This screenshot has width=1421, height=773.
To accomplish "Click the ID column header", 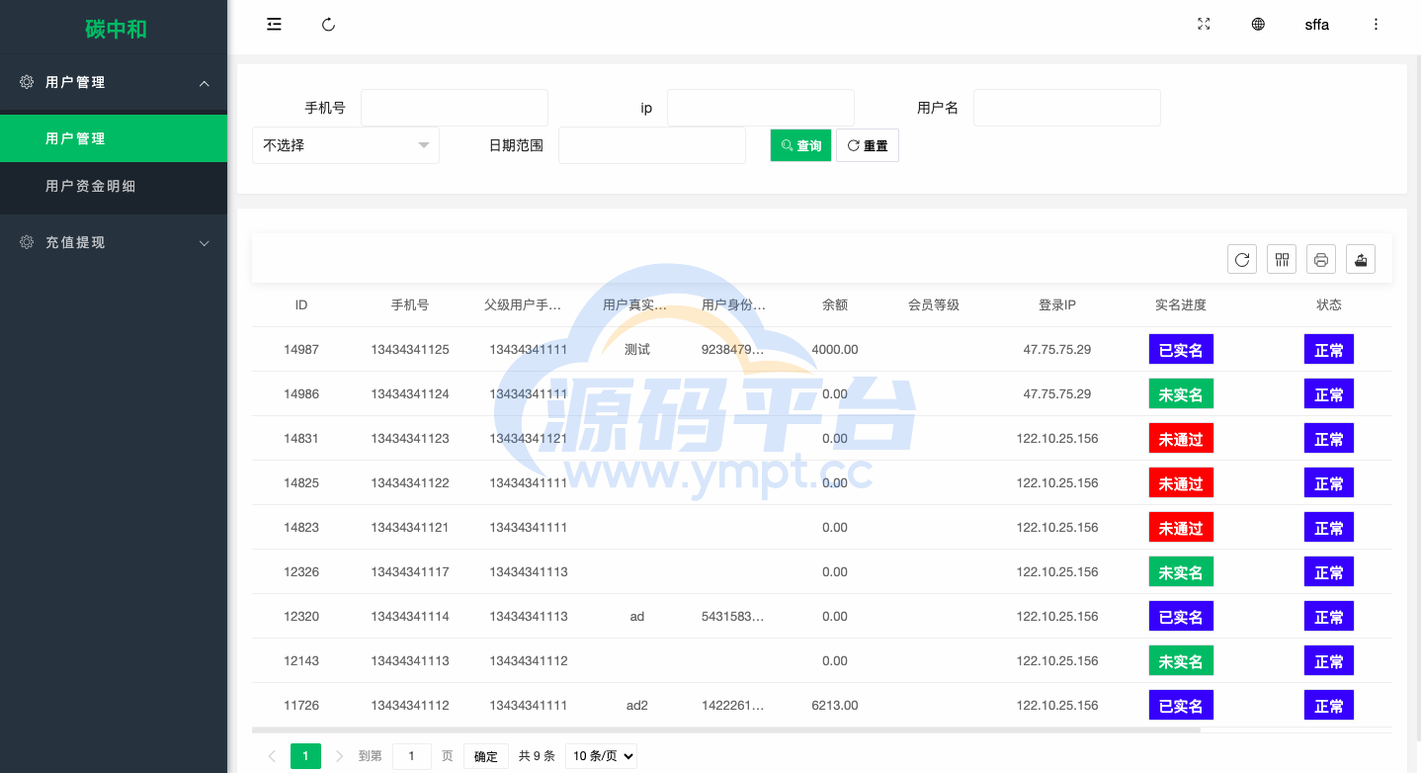I will tap(301, 304).
